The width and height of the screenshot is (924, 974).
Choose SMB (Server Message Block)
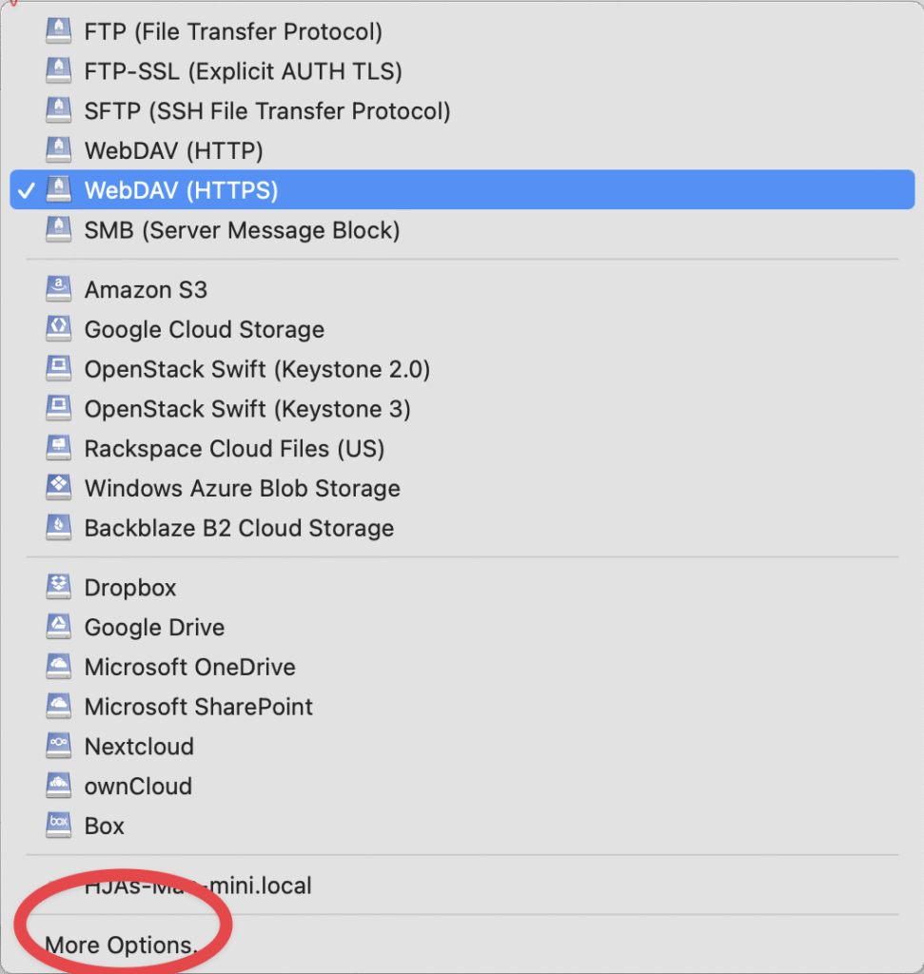(462, 230)
